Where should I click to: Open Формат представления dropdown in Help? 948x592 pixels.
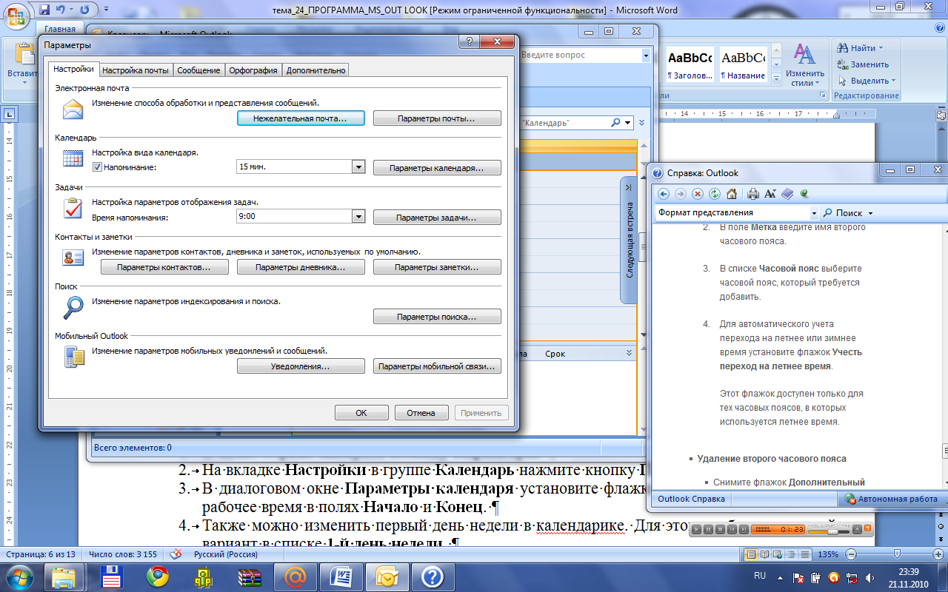click(x=814, y=213)
